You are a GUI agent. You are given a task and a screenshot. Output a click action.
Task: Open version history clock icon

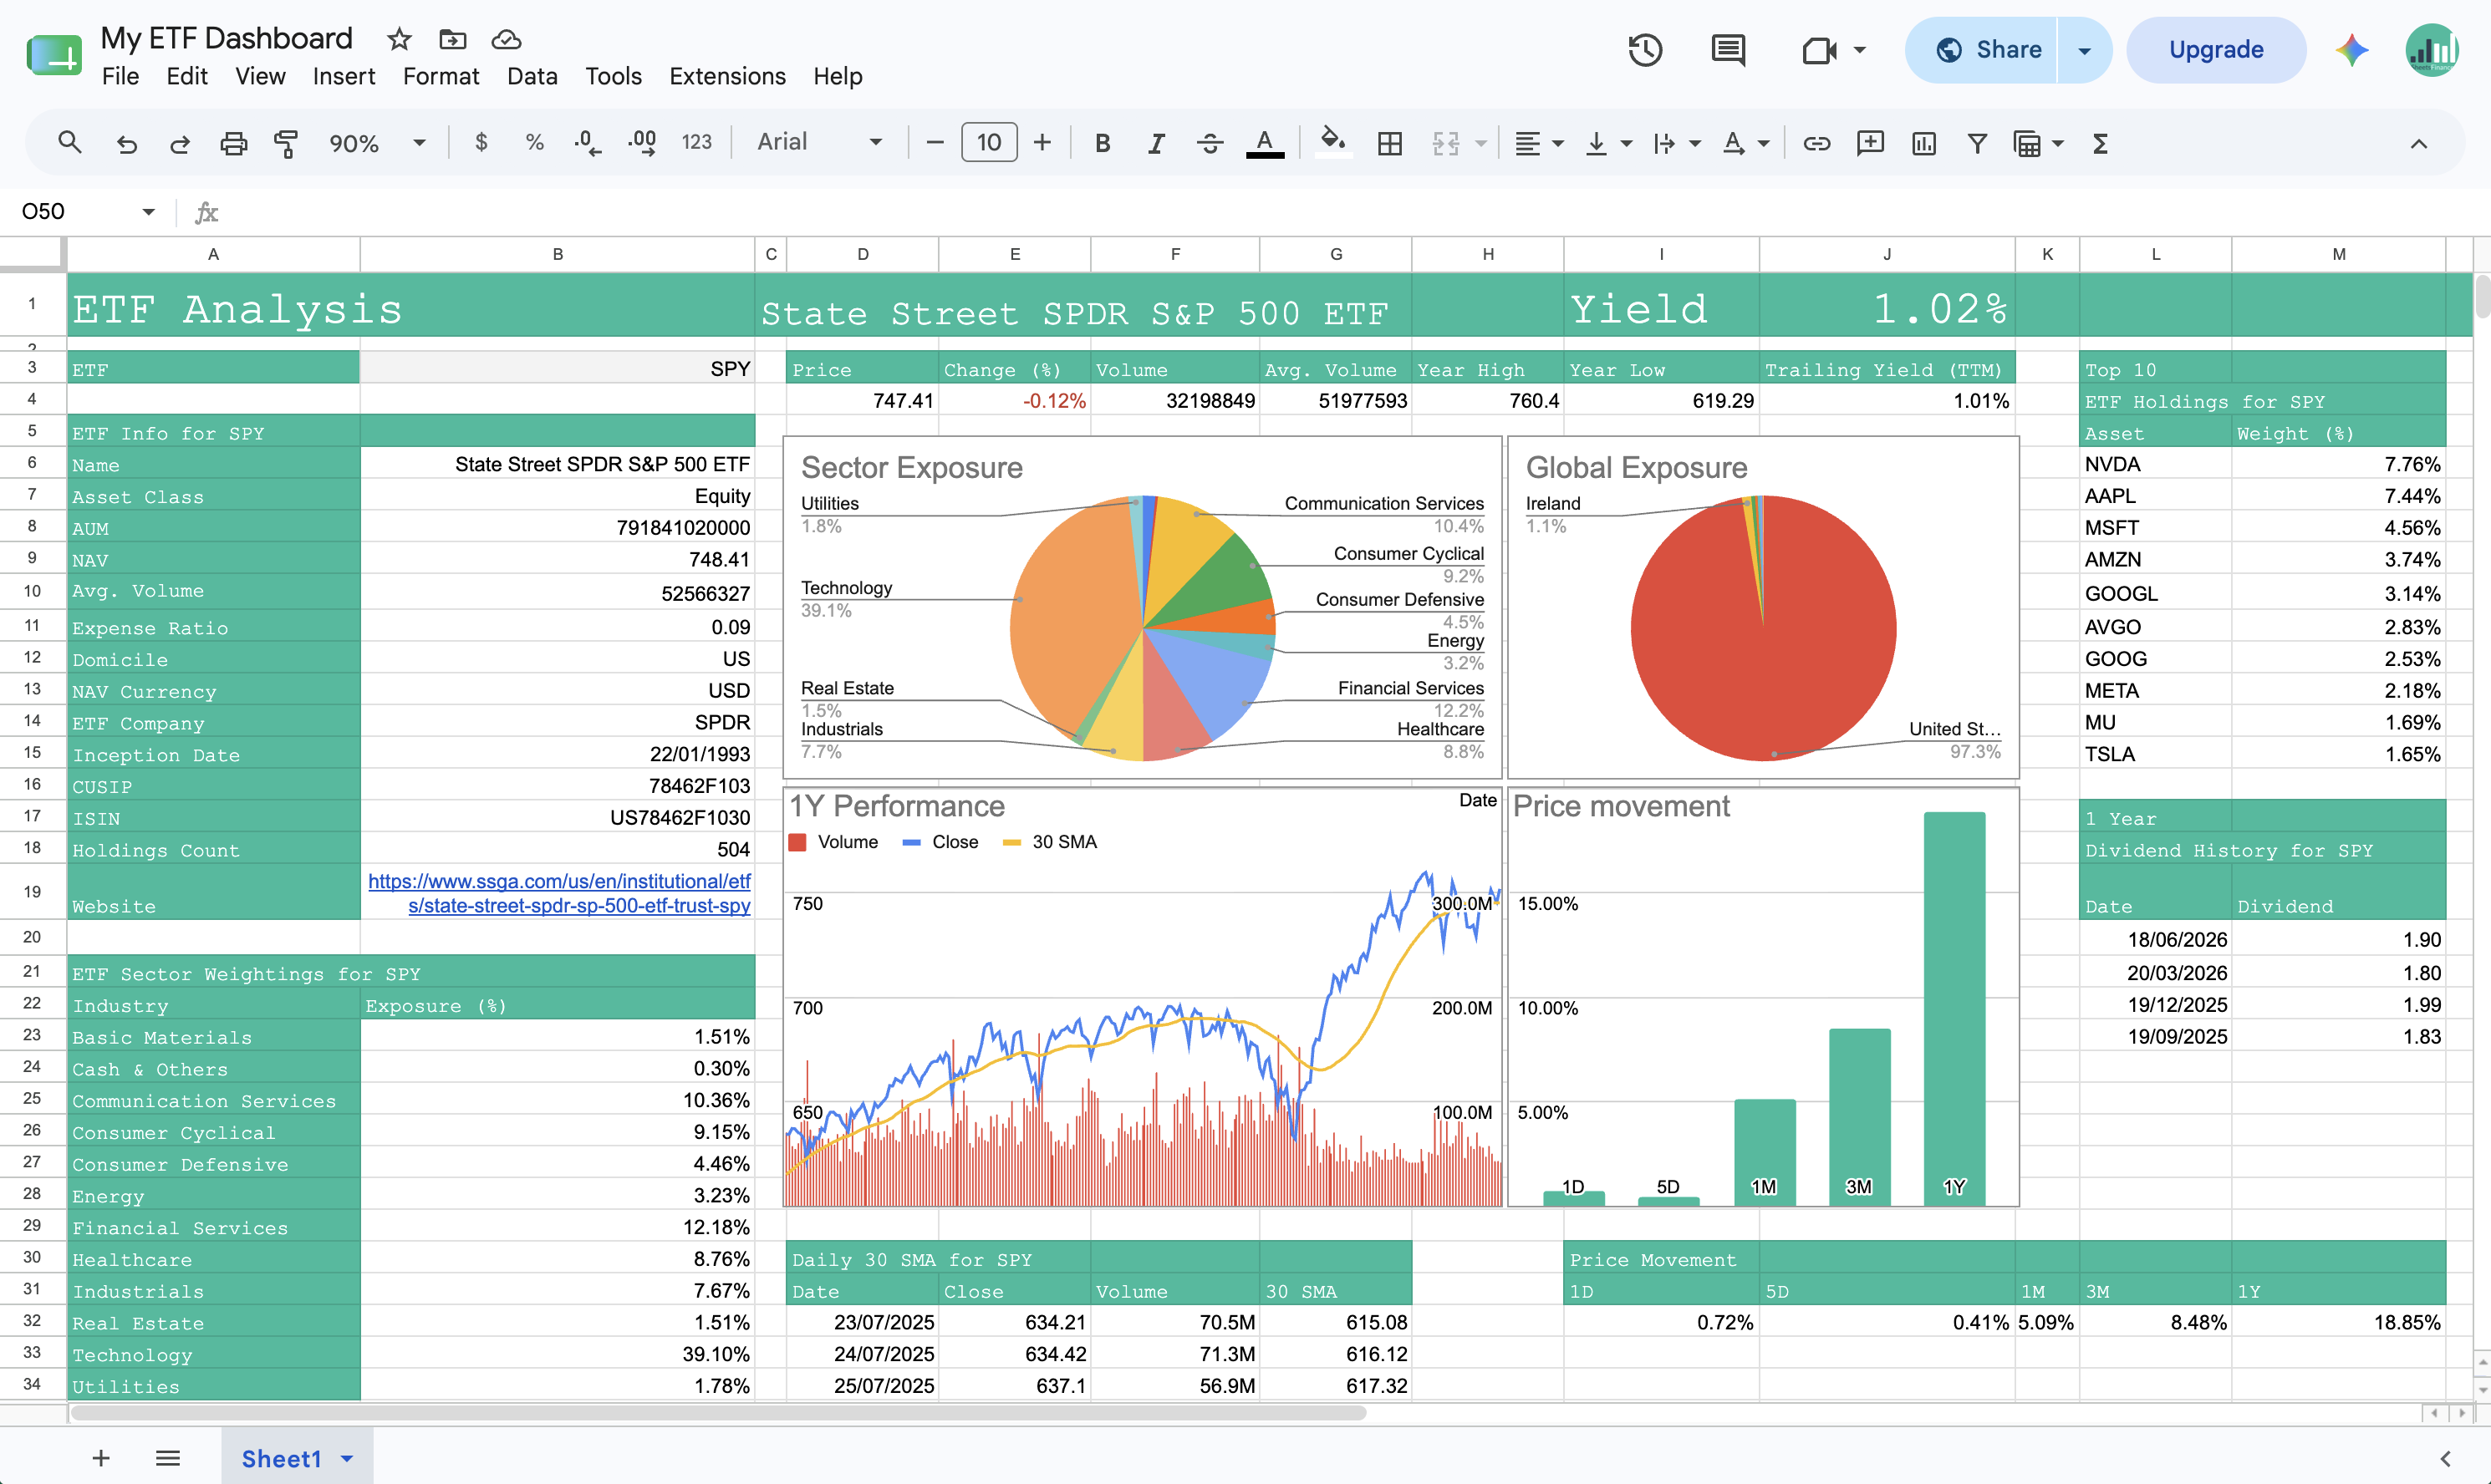pyautogui.click(x=1646, y=50)
